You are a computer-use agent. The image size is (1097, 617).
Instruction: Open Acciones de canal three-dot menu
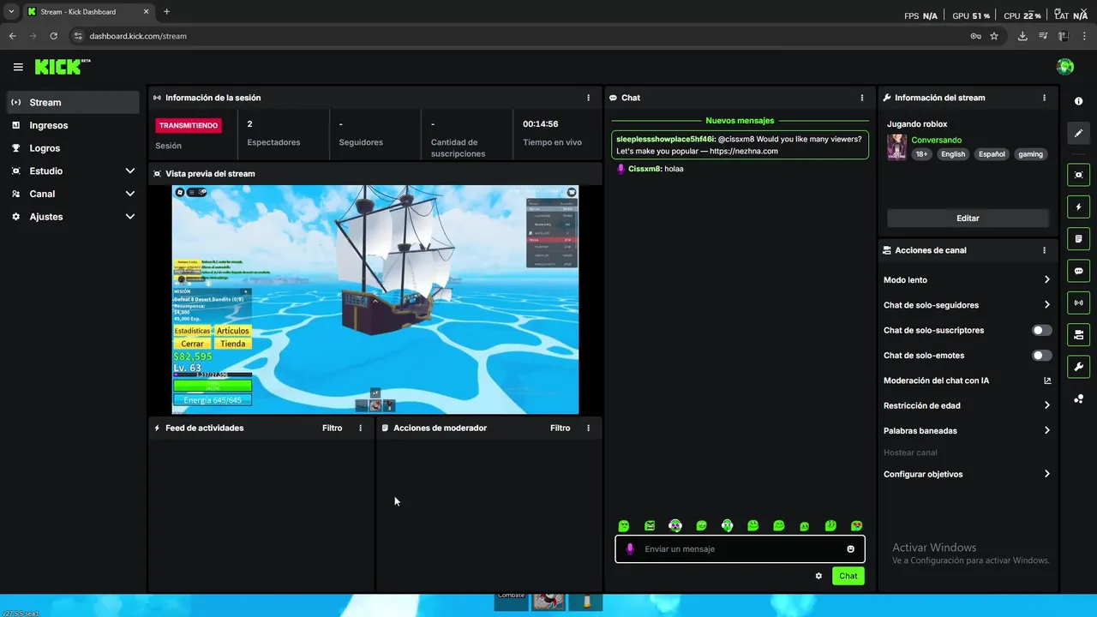point(1044,250)
